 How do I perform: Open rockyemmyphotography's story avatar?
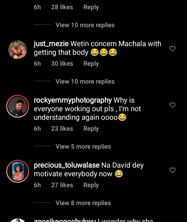pyautogui.click(x=18, y=106)
